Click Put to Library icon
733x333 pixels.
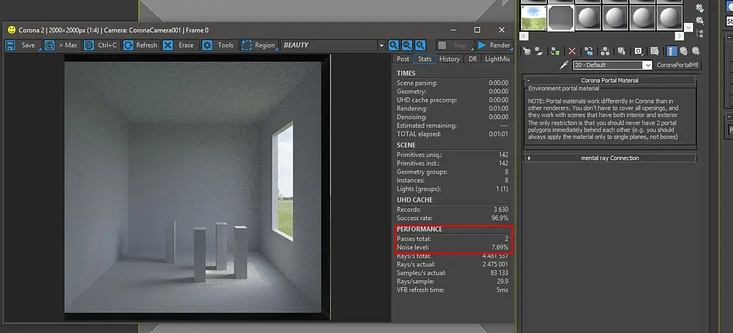click(621, 51)
